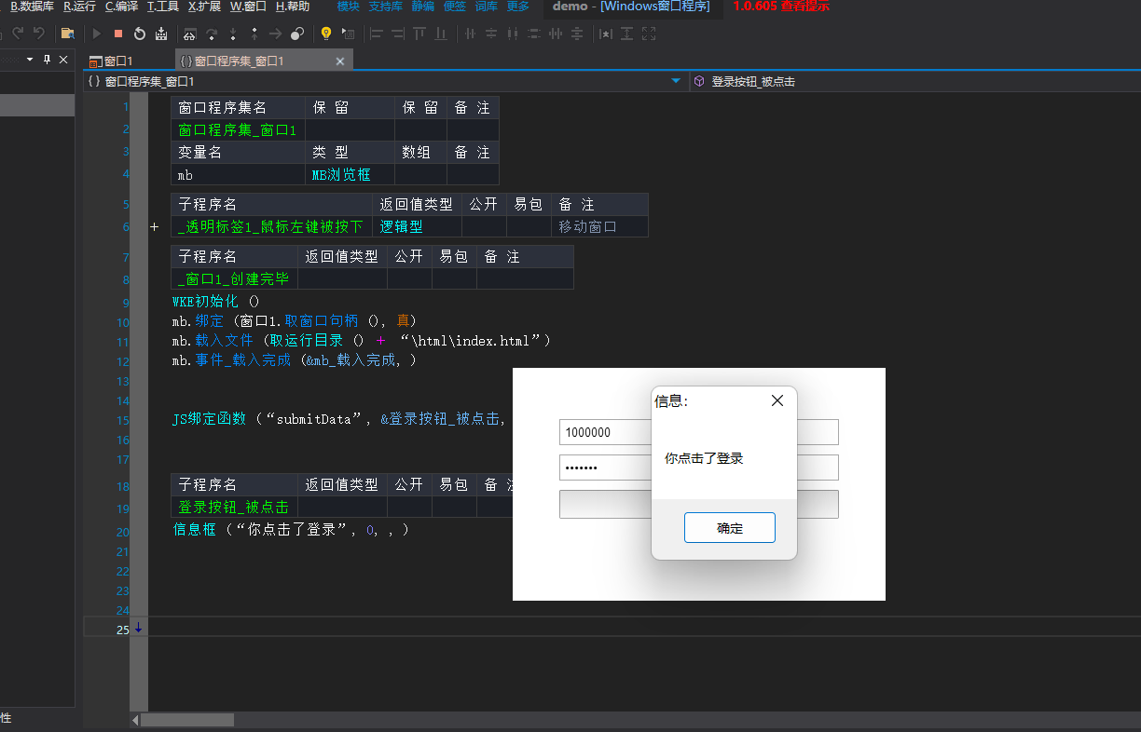This screenshot has width=1141, height=732.
Task: Run the program with the play icon
Action: tap(96, 34)
